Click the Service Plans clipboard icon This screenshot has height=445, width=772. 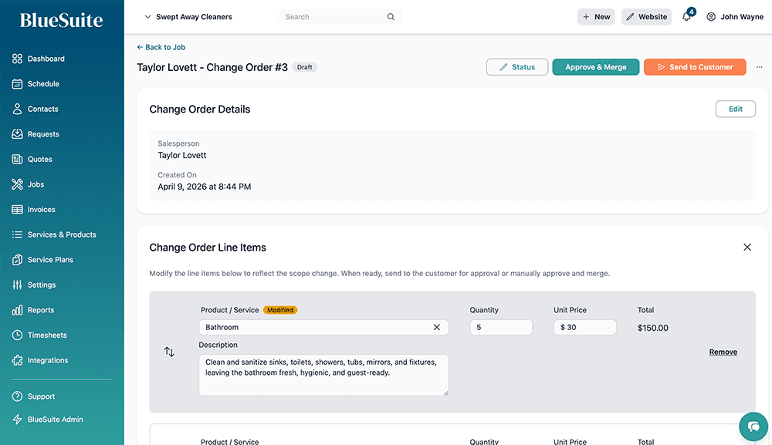[17, 260]
